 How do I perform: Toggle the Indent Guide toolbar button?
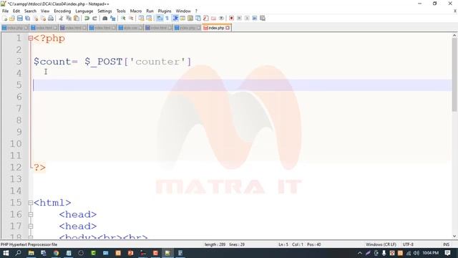click(x=175, y=18)
